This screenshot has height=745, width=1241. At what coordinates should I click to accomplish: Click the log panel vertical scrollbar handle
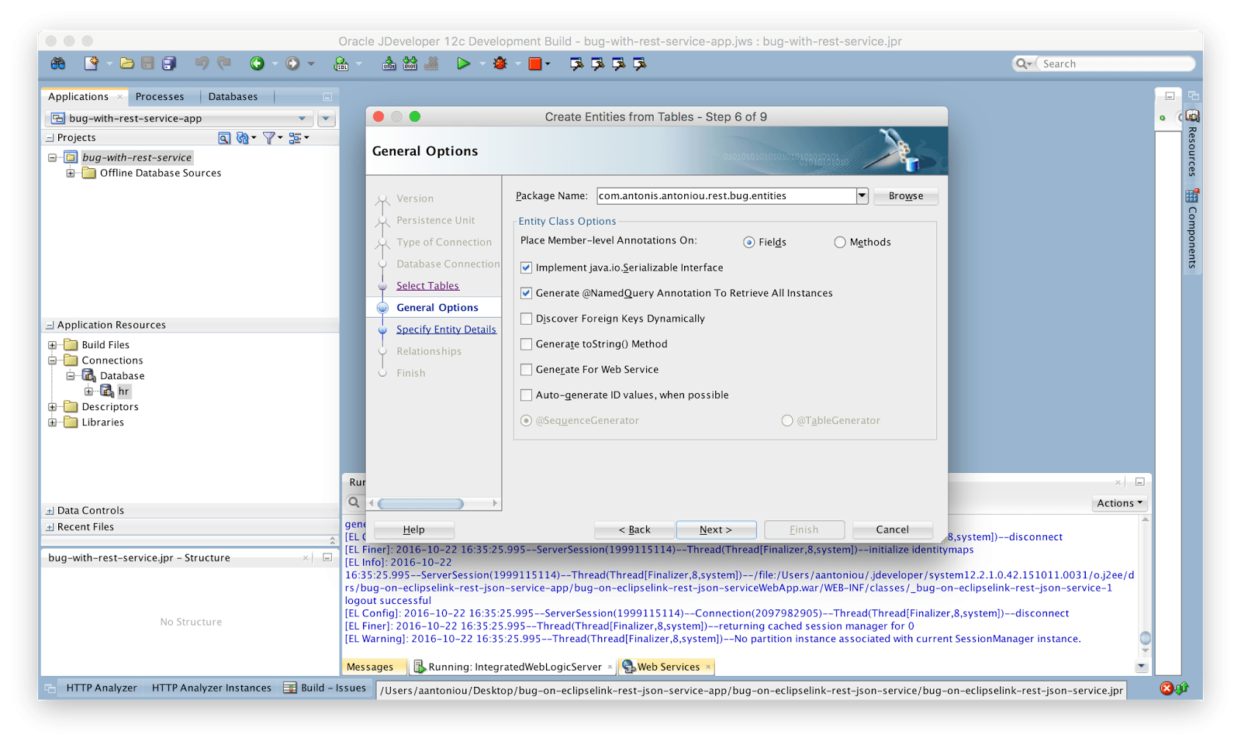pyautogui.click(x=1145, y=639)
